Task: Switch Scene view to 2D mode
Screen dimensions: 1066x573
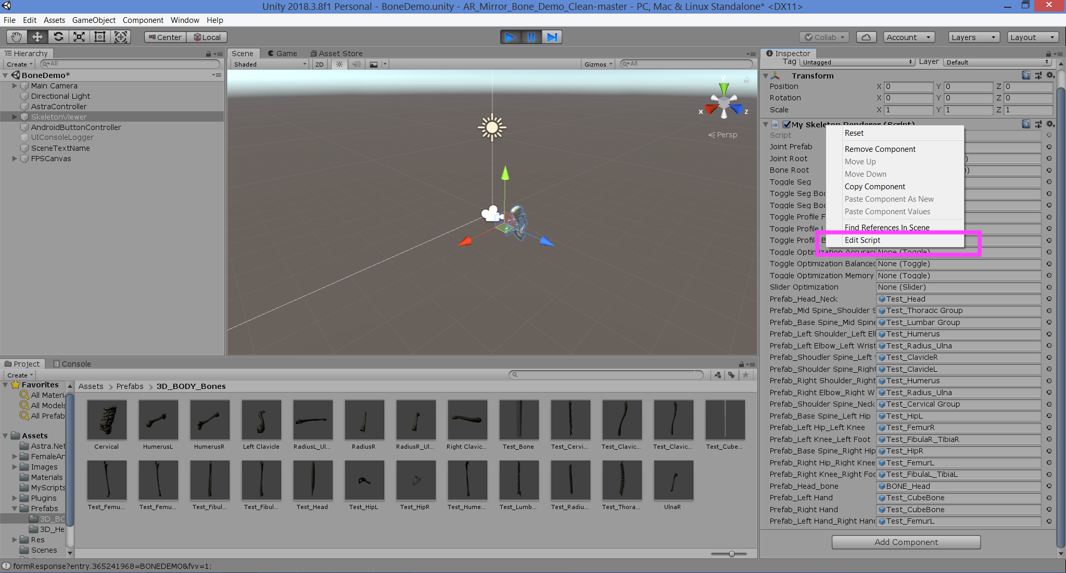Action: click(x=319, y=64)
